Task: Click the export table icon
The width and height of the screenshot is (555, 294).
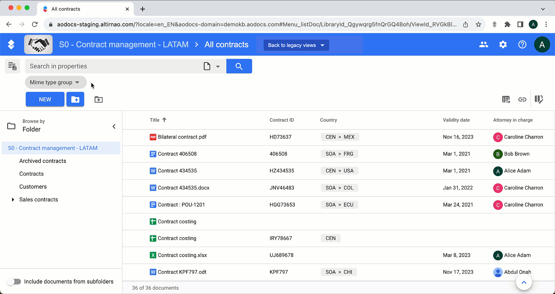Action: (506, 100)
